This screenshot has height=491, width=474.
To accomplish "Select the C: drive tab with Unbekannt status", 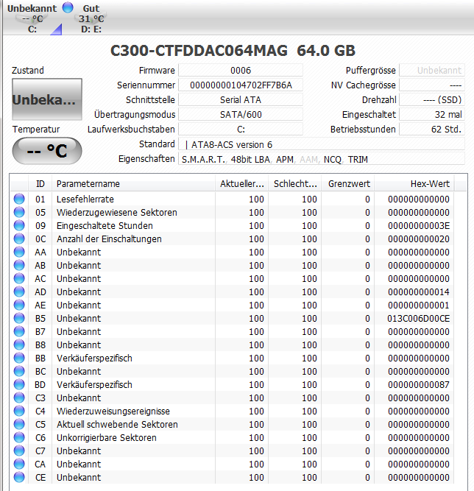I will point(32,18).
